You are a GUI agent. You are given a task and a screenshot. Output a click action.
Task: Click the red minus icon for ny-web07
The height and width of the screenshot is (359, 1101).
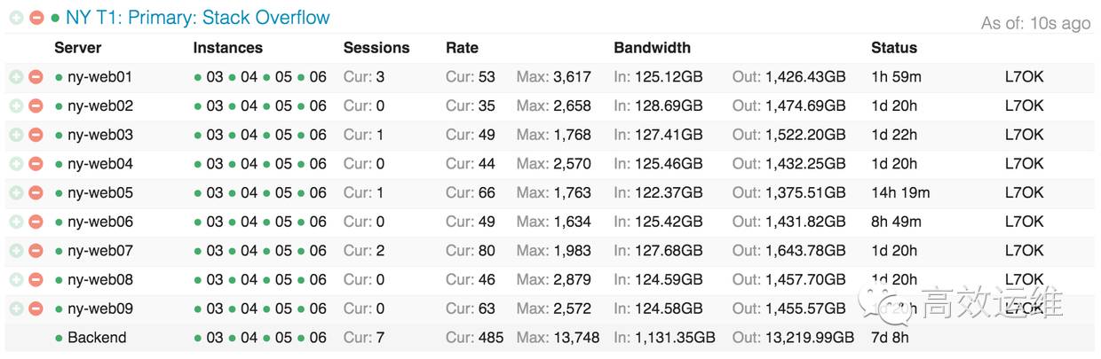(x=36, y=251)
